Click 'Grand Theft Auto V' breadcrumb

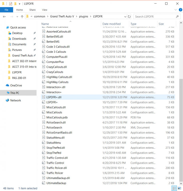62,17
